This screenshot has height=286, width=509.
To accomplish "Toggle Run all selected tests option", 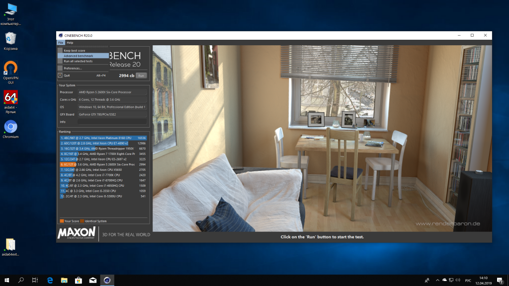I will click(x=78, y=61).
